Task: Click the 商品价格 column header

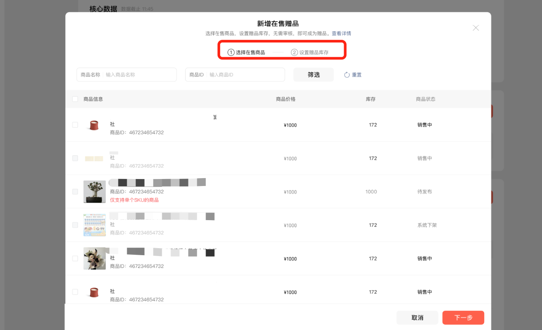Action: click(285, 99)
